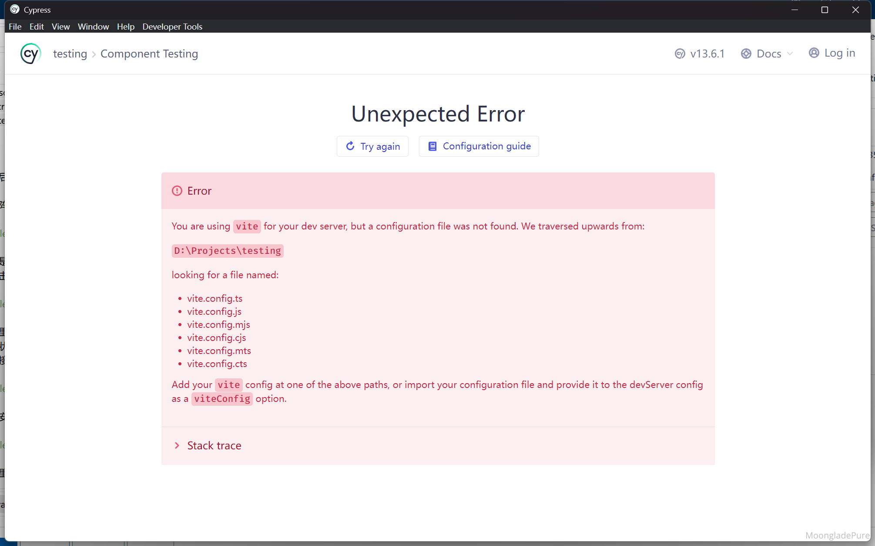Open the Help menu
The height and width of the screenshot is (546, 875).
[x=125, y=27]
